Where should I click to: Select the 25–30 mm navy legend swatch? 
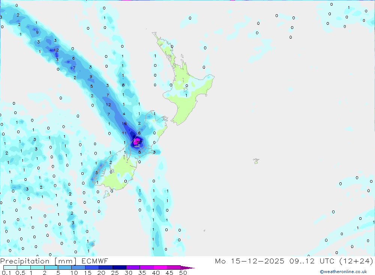pos(119,267)
